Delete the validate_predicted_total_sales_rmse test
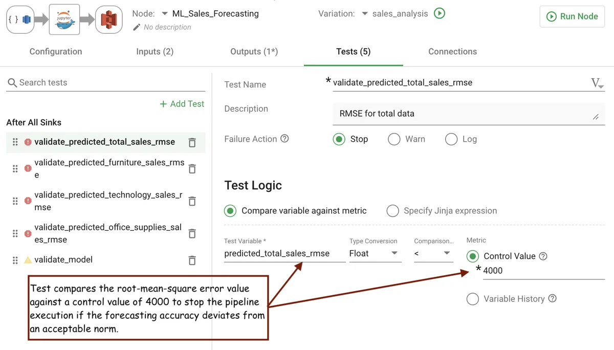 coord(192,143)
